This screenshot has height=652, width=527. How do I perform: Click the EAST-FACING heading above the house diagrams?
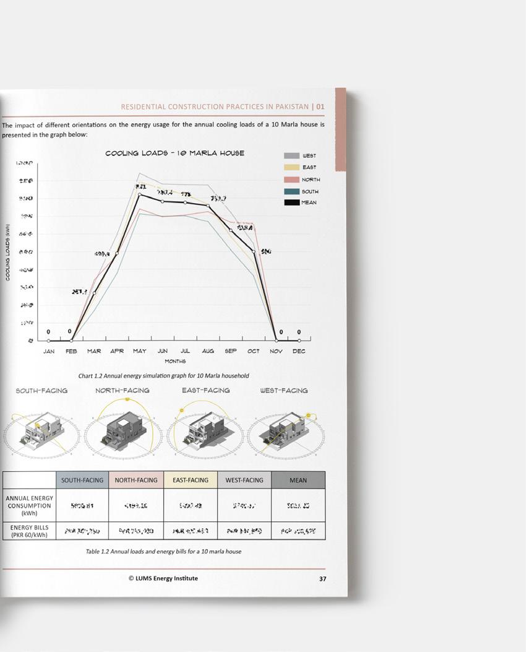pos(205,391)
